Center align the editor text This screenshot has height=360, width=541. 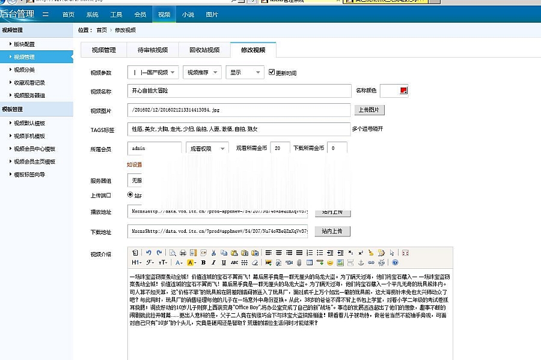click(279, 253)
